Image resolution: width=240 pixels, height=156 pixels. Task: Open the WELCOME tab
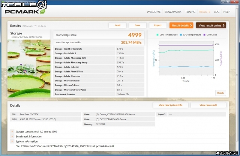pos(154,12)
